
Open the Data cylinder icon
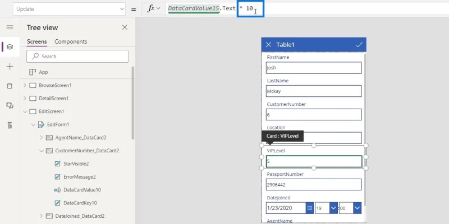pyautogui.click(x=10, y=86)
